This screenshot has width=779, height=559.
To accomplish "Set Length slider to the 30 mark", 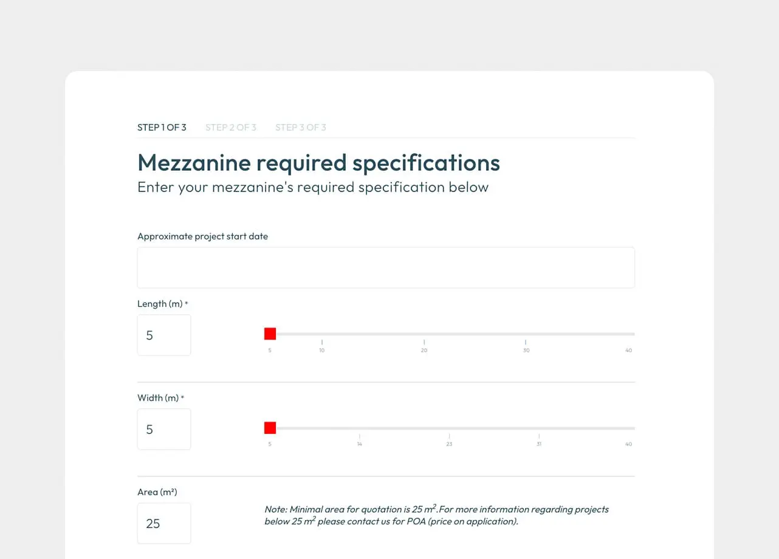I will coord(526,334).
